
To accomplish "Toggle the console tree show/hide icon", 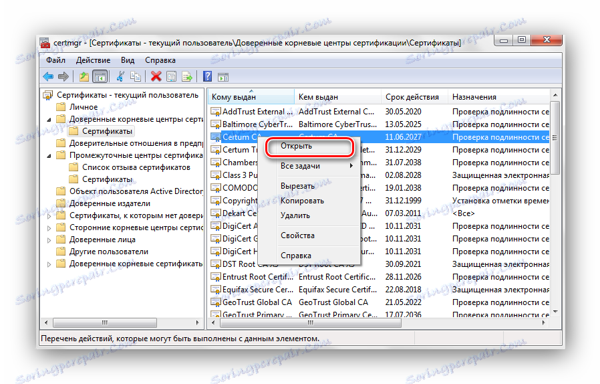I will click(100, 77).
